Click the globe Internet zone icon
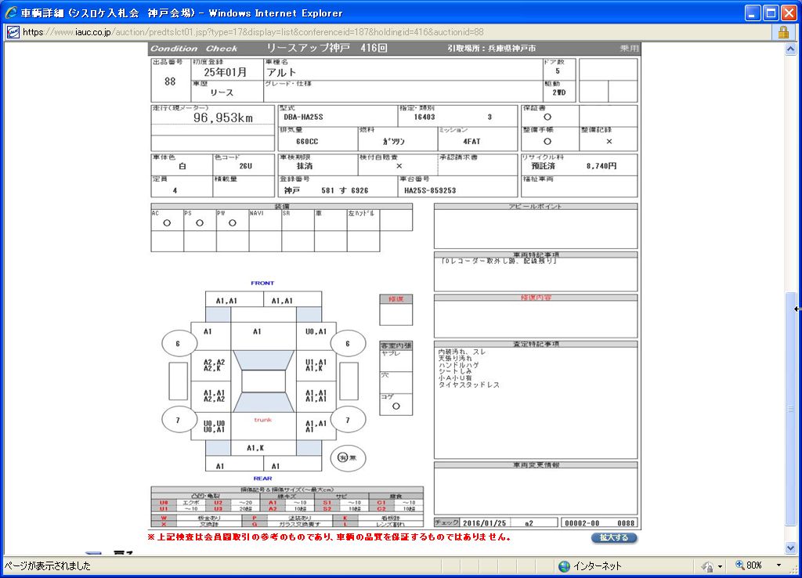The width and height of the screenshot is (802, 578). [564, 565]
